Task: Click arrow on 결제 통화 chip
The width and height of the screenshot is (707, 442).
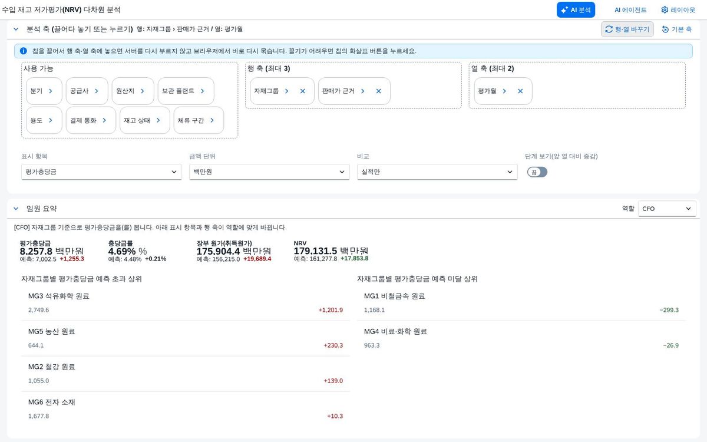Action: click(104, 120)
